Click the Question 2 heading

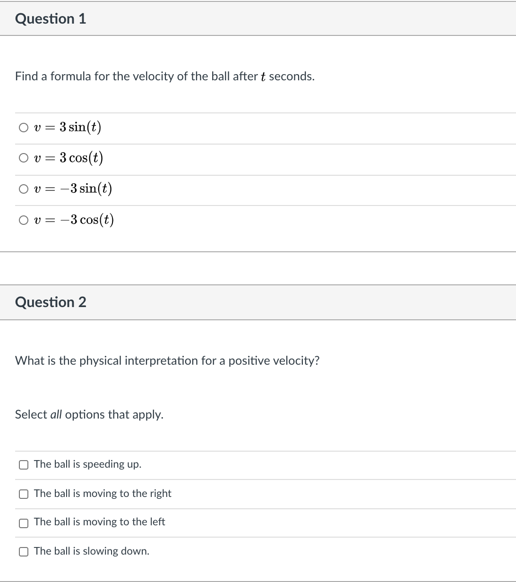pos(51,302)
